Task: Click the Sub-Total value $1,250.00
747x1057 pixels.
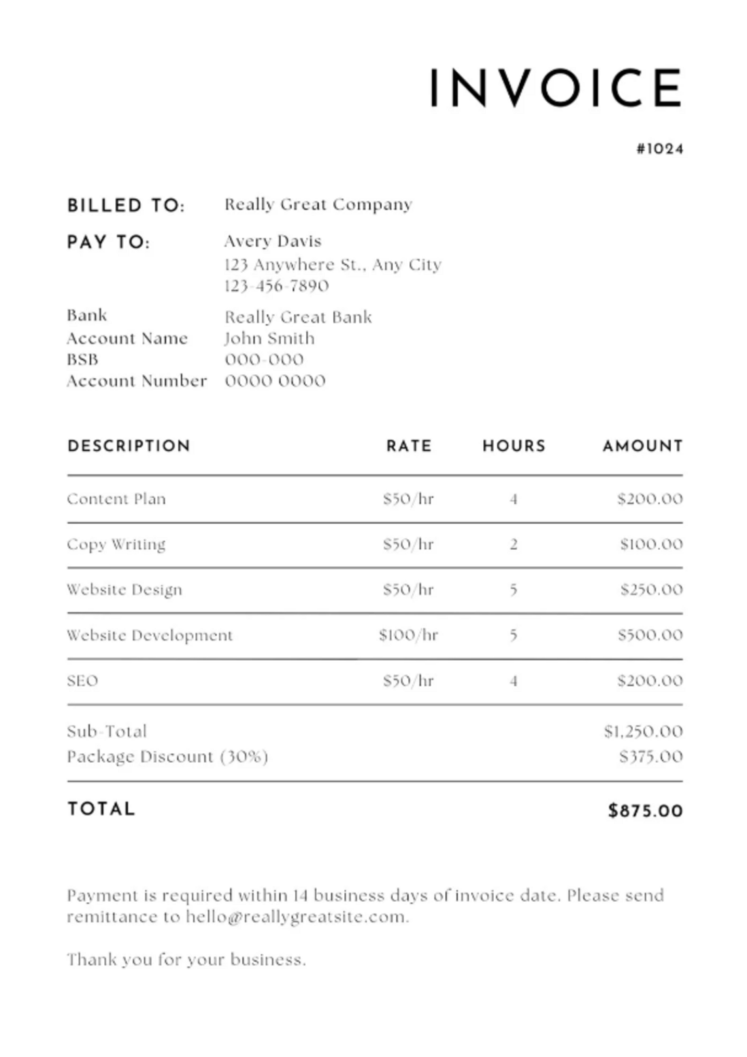Action: click(x=643, y=732)
